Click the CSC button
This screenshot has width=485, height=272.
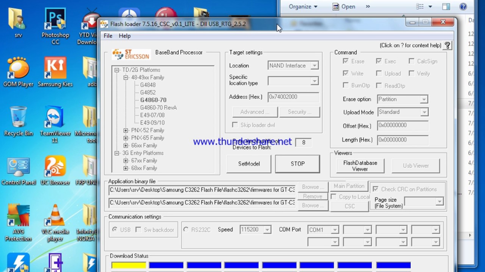pyautogui.click(x=349, y=206)
